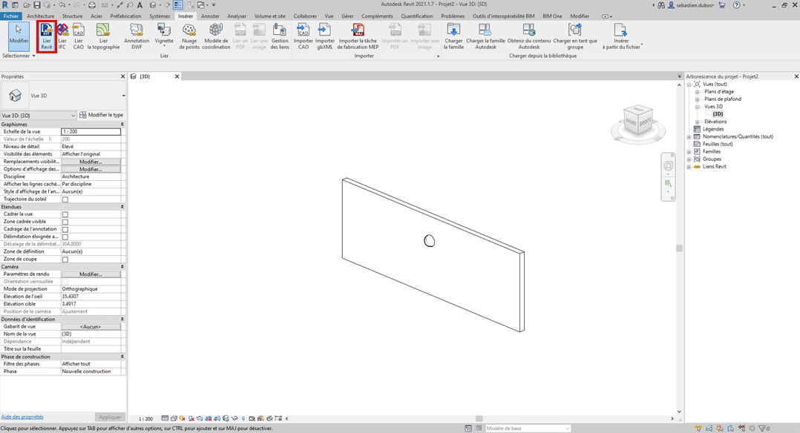Open the Fichier menu
The image size is (800, 433).
(10, 16)
